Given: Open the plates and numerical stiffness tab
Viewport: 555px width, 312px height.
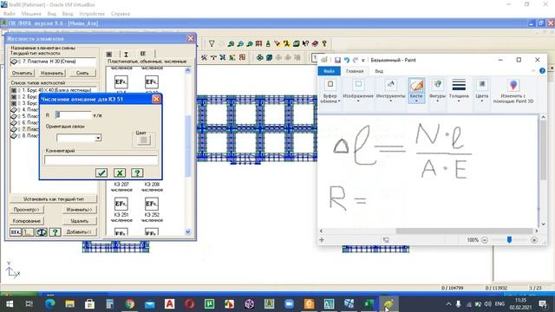Looking at the screenshot, I should pos(143,54).
